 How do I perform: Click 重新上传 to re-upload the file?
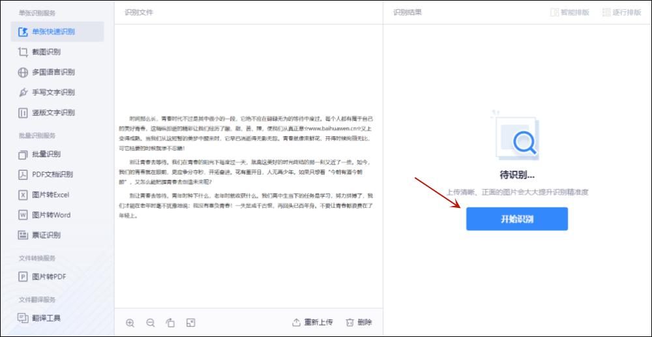tap(313, 322)
